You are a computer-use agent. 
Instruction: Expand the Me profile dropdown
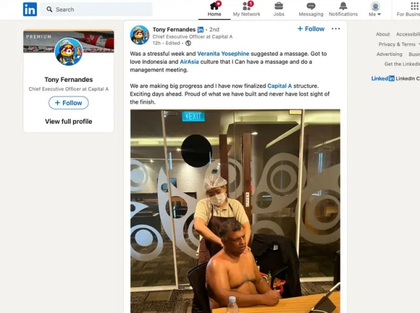coord(375,9)
